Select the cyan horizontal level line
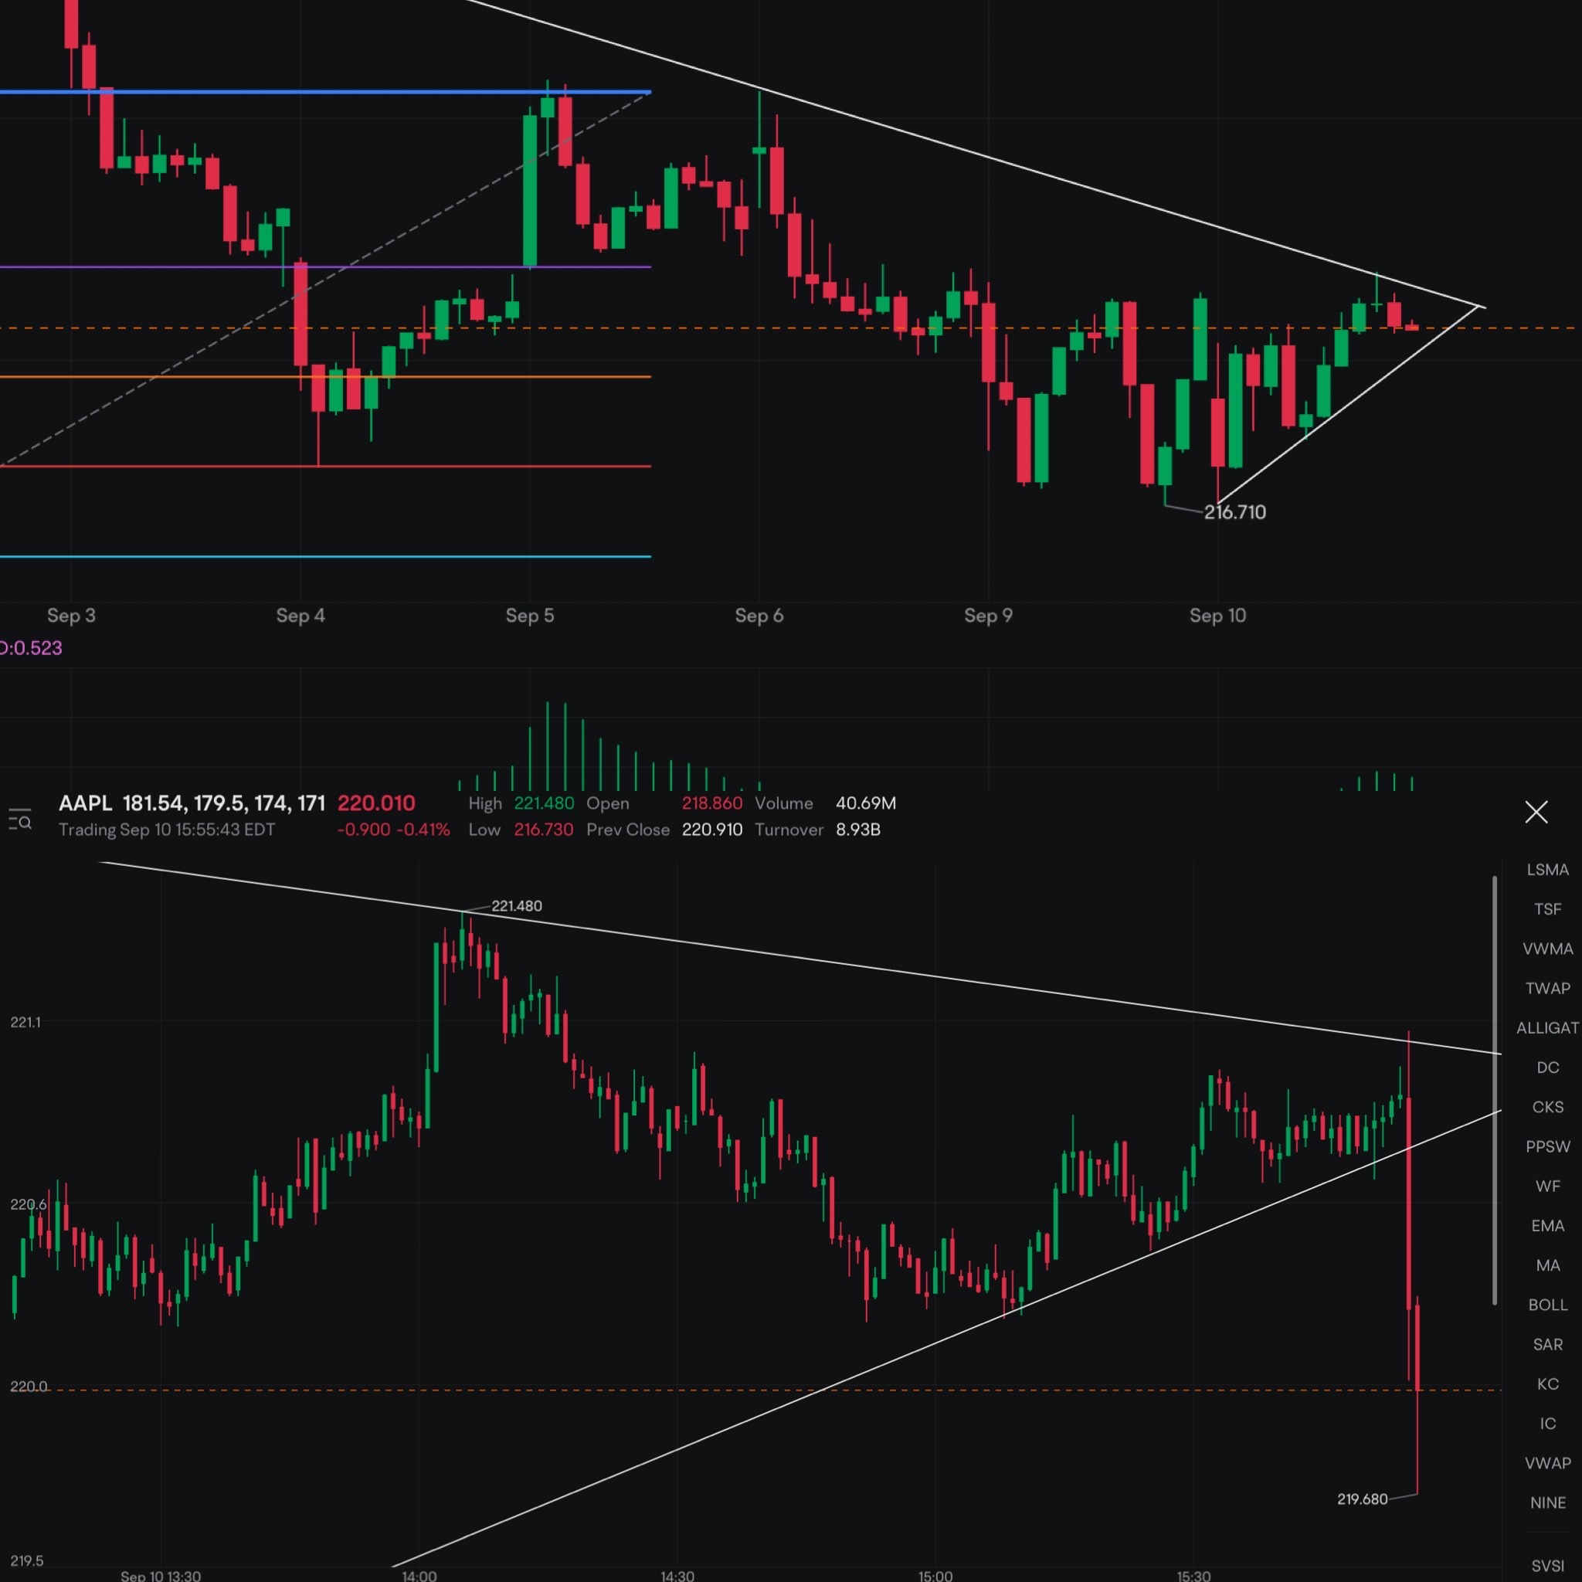The height and width of the screenshot is (1582, 1582). (325, 557)
